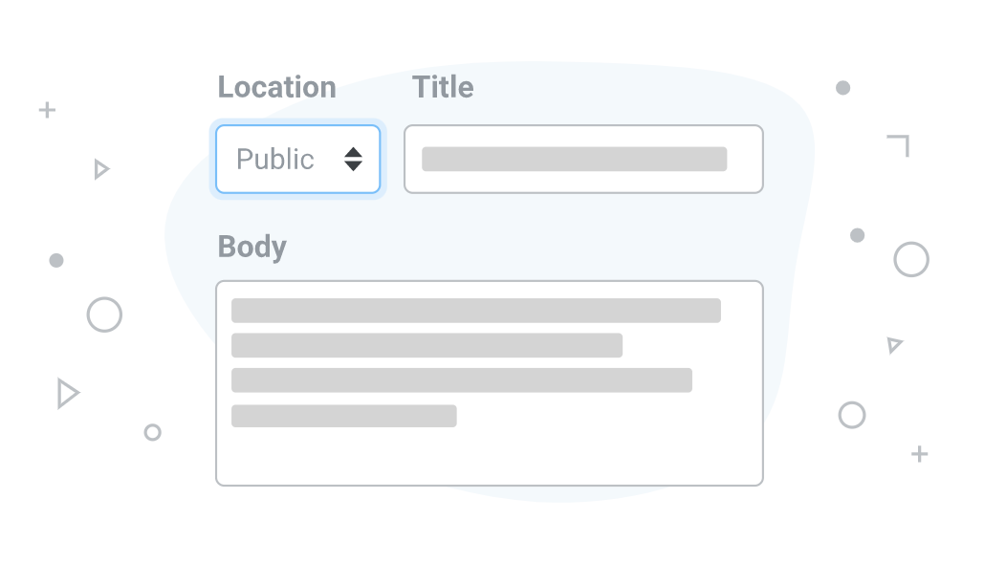The height and width of the screenshot is (564, 1006).
Task: Click the Location label
Action: (276, 87)
